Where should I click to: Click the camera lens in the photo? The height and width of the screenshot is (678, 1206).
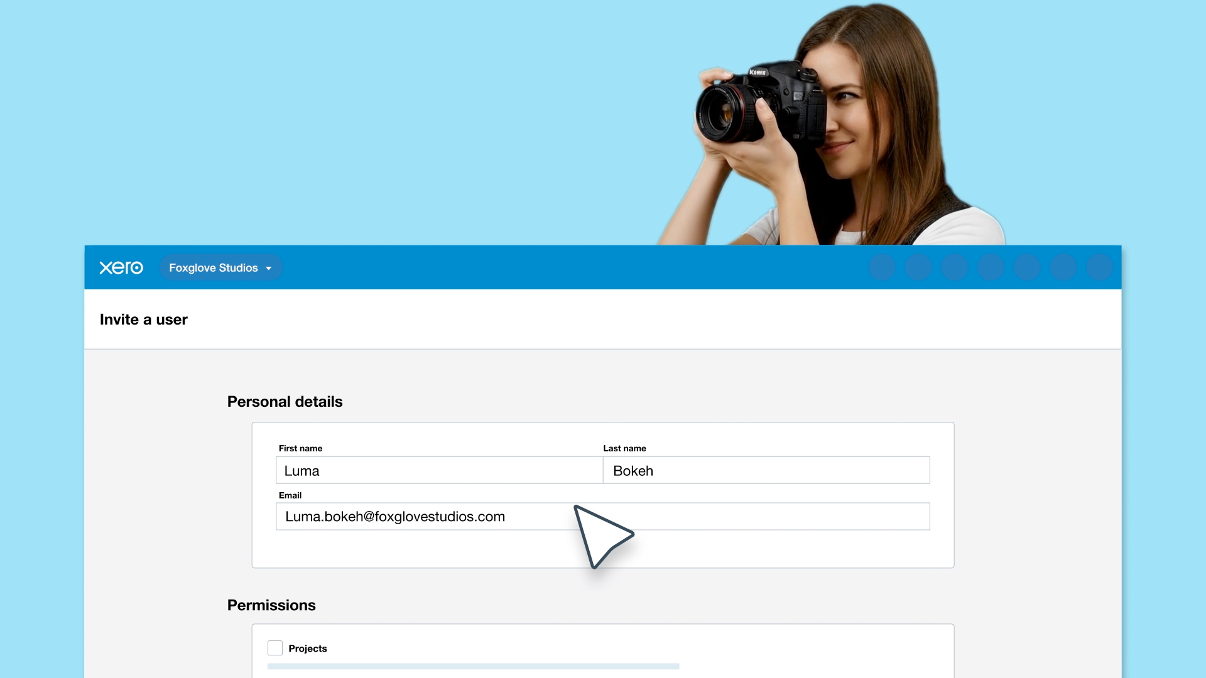pos(727,114)
